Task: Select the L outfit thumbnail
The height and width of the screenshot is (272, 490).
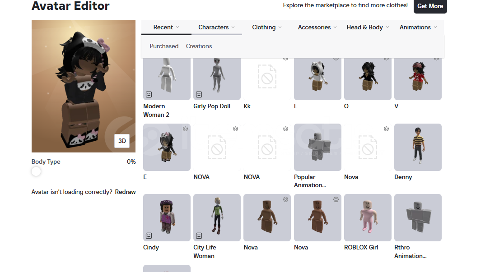Action: [x=317, y=78]
